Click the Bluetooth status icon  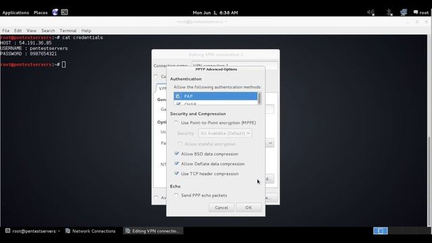click(x=389, y=12)
